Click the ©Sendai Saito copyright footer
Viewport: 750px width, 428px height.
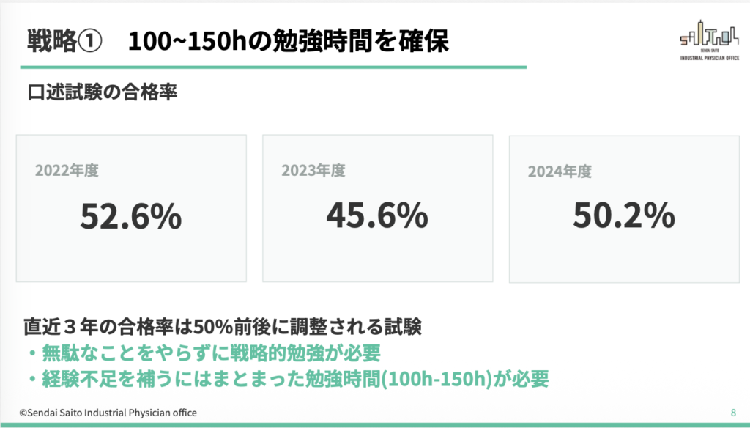click(108, 413)
